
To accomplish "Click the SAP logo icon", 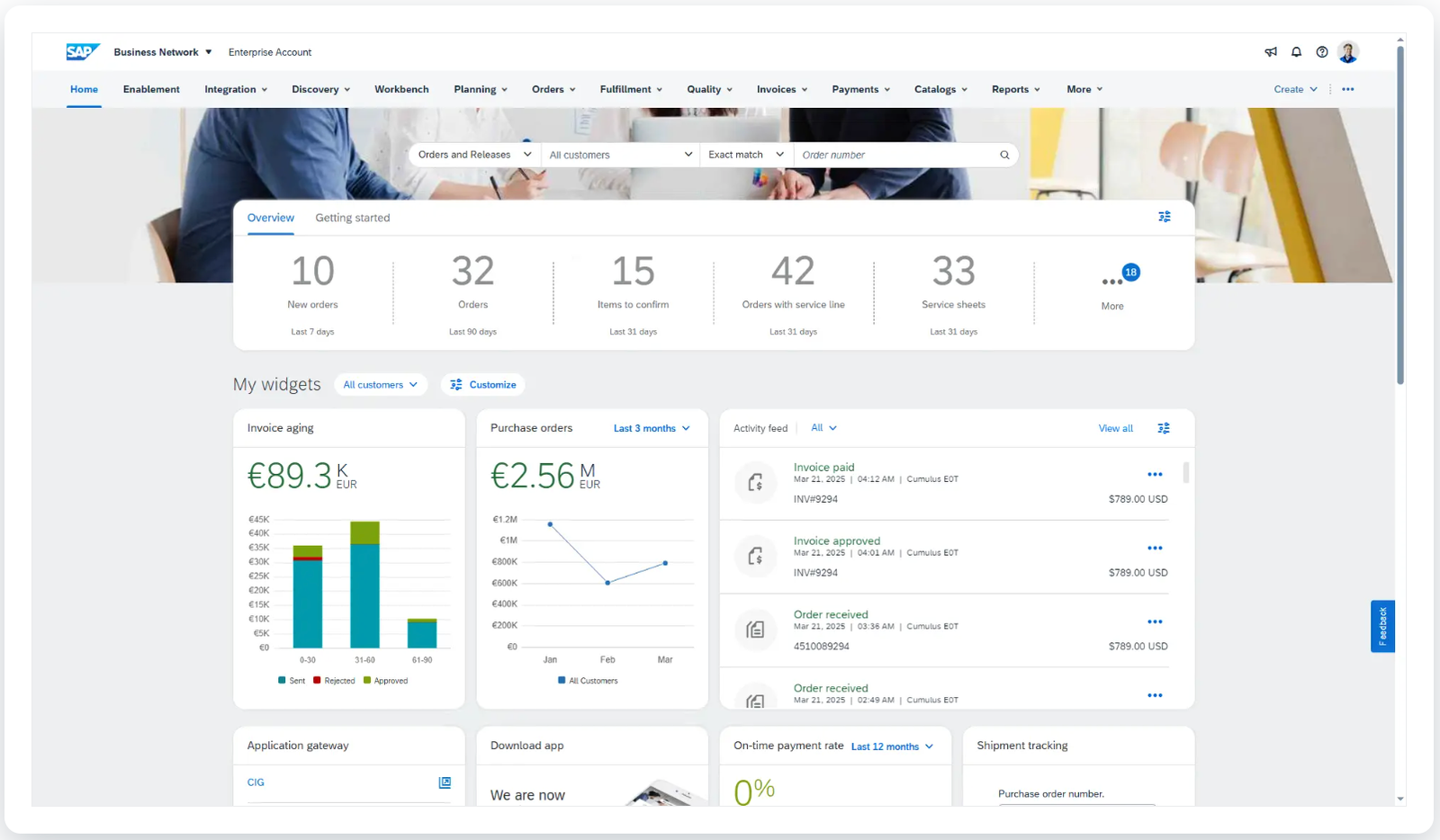I will (82, 52).
